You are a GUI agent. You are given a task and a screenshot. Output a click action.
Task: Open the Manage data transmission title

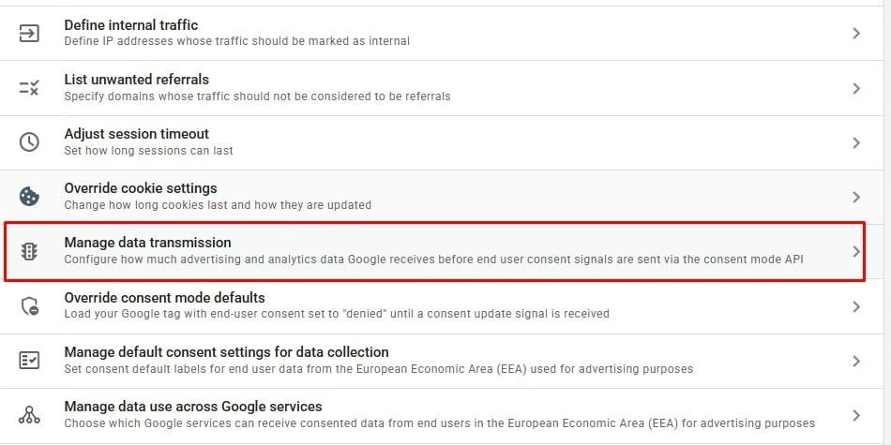[148, 243]
